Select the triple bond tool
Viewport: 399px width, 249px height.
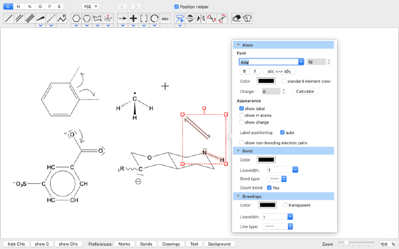coord(30,19)
